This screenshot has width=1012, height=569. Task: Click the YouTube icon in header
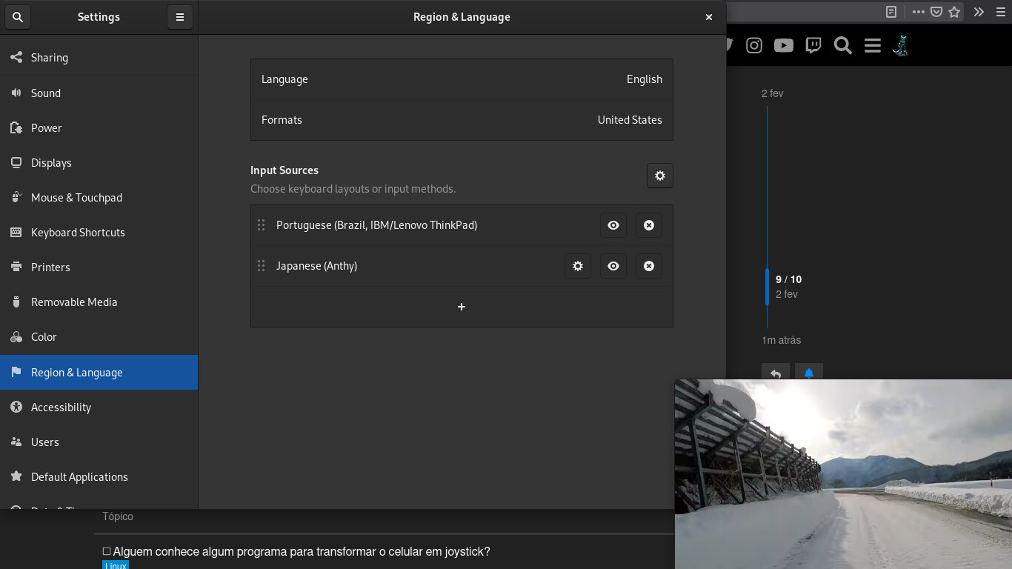click(x=783, y=46)
